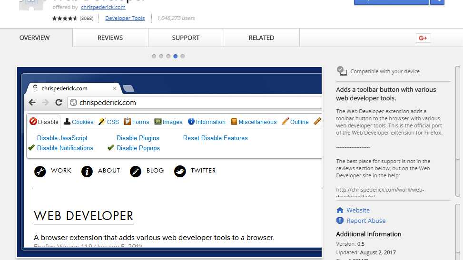463x260 pixels.
Task: Select the first carousel dot
Action: [x=154, y=56]
